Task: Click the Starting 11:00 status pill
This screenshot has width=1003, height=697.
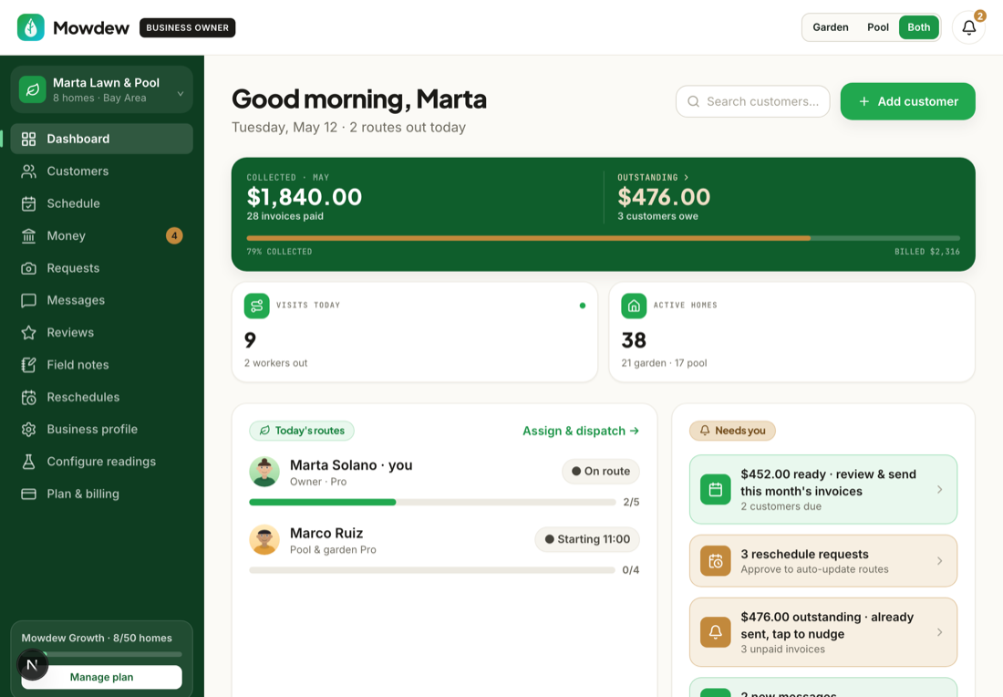Action: 587,539
